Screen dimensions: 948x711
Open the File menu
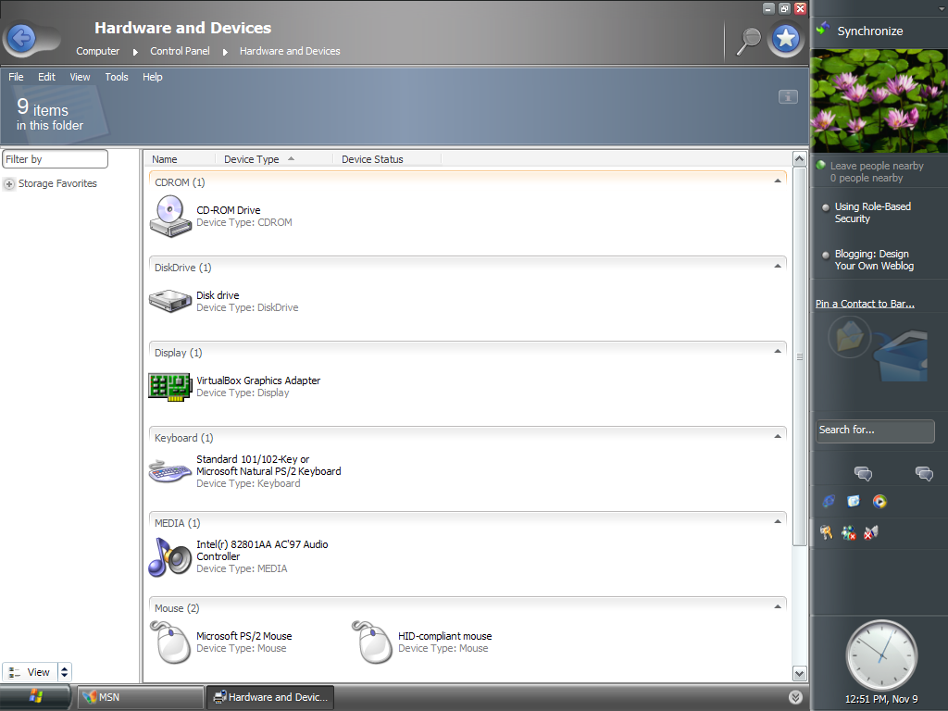click(x=16, y=77)
